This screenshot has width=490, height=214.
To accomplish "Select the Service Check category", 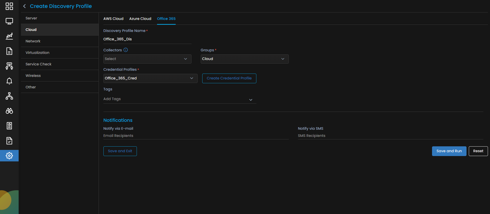I will click(x=60, y=64).
